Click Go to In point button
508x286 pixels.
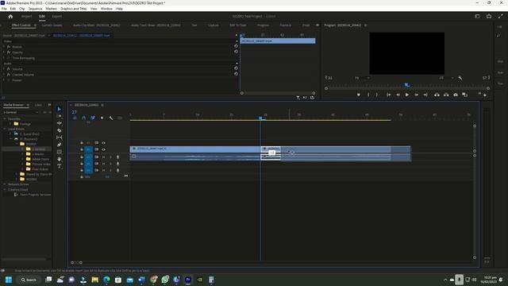(x=388, y=95)
